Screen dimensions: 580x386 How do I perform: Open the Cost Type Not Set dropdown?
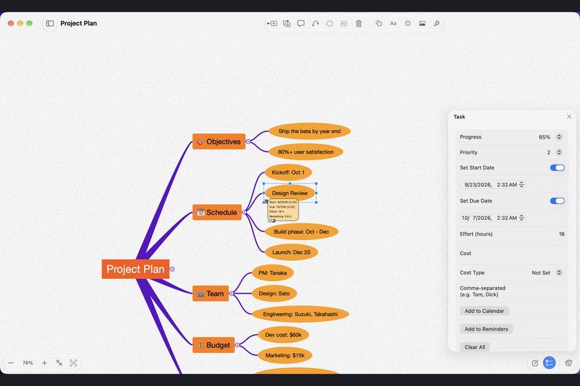547,272
